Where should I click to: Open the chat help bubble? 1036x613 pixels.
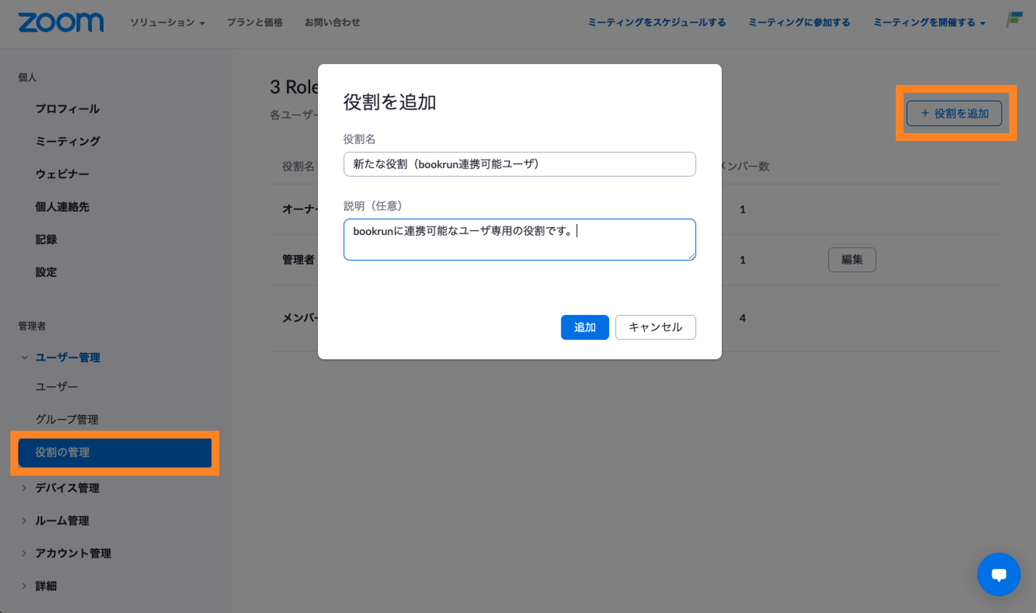coord(998,574)
